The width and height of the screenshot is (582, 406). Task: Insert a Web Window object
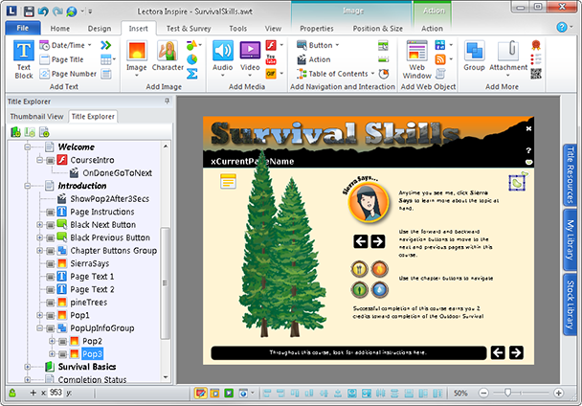pyautogui.click(x=416, y=59)
